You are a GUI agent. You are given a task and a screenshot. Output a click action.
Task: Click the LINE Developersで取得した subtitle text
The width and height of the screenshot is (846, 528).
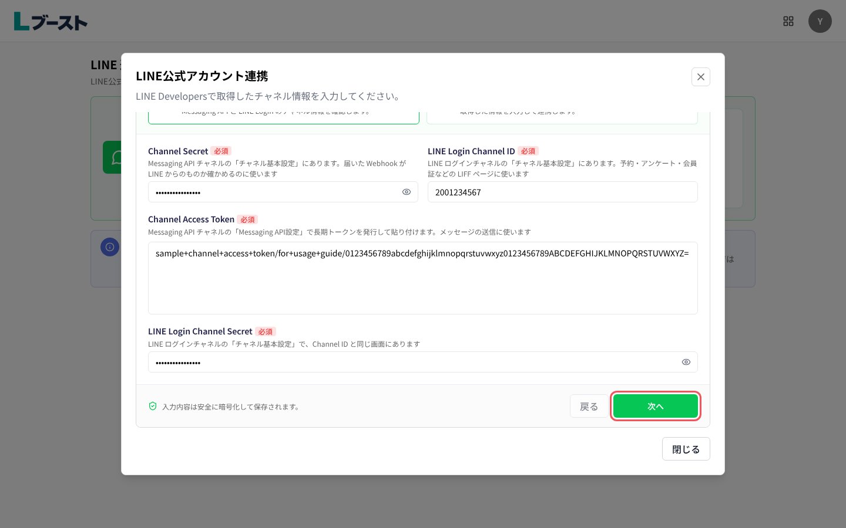click(269, 96)
